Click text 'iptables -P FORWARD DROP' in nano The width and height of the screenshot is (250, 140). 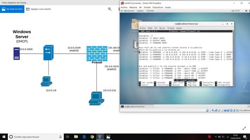[x=153, y=43]
